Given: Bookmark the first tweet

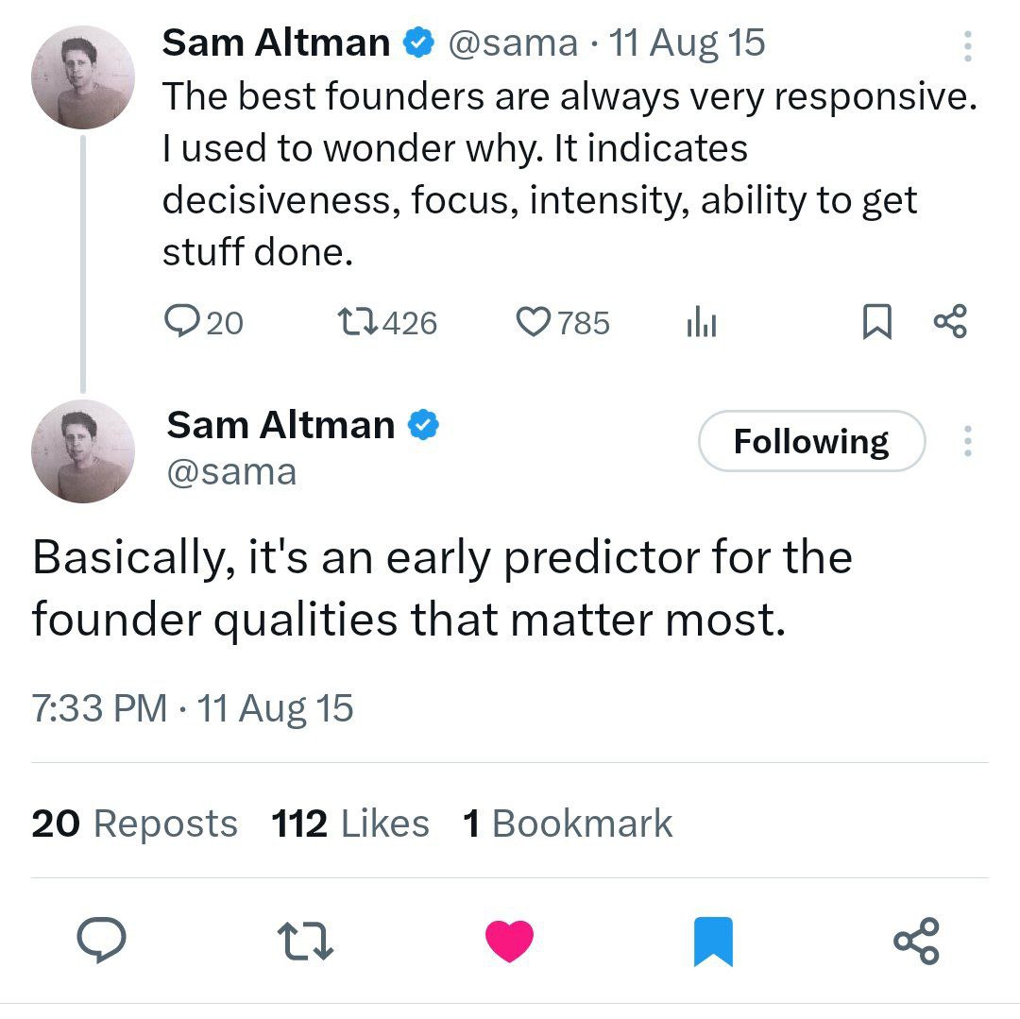Looking at the screenshot, I should click(876, 324).
